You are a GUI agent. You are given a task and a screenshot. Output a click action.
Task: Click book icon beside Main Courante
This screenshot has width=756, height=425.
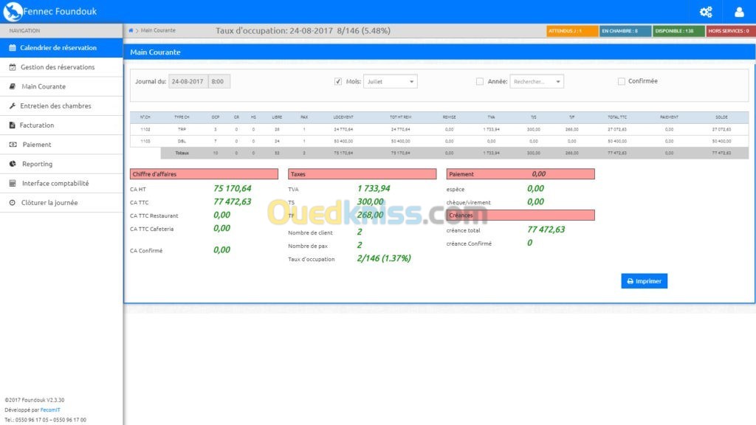(x=13, y=86)
